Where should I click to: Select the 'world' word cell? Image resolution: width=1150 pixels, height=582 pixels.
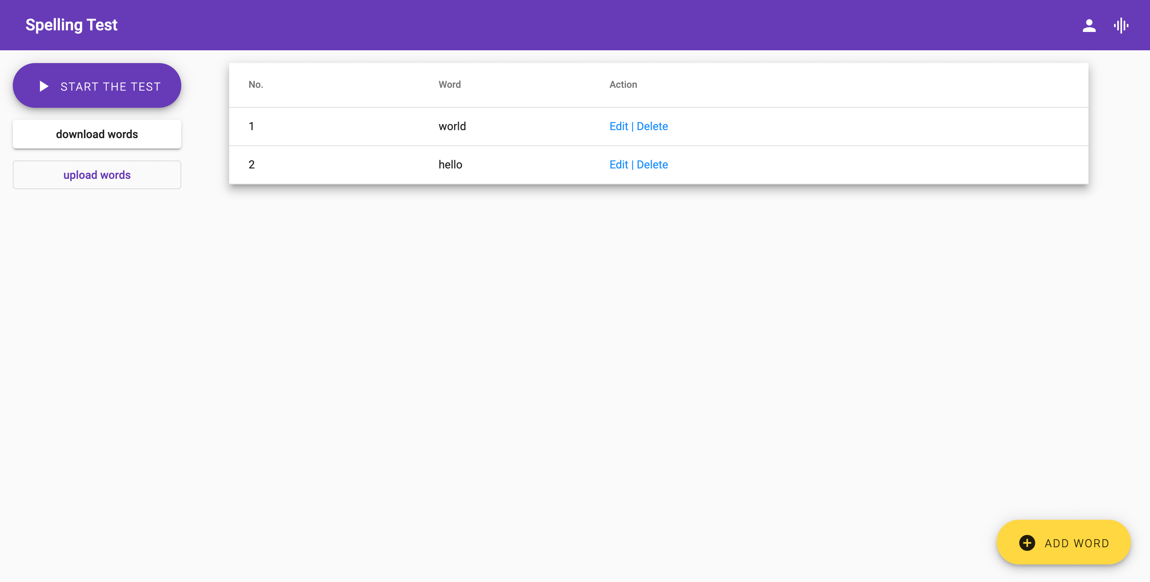(x=452, y=126)
